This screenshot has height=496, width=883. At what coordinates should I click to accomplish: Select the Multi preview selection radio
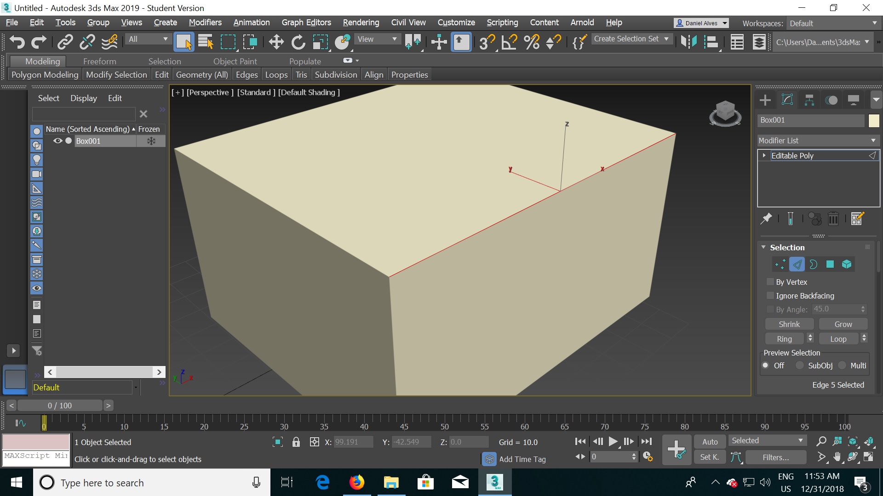pyautogui.click(x=842, y=366)
